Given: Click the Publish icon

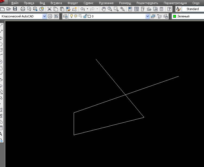Looking at the screenshot, I should pyautogui.click(x=35, y=9).
